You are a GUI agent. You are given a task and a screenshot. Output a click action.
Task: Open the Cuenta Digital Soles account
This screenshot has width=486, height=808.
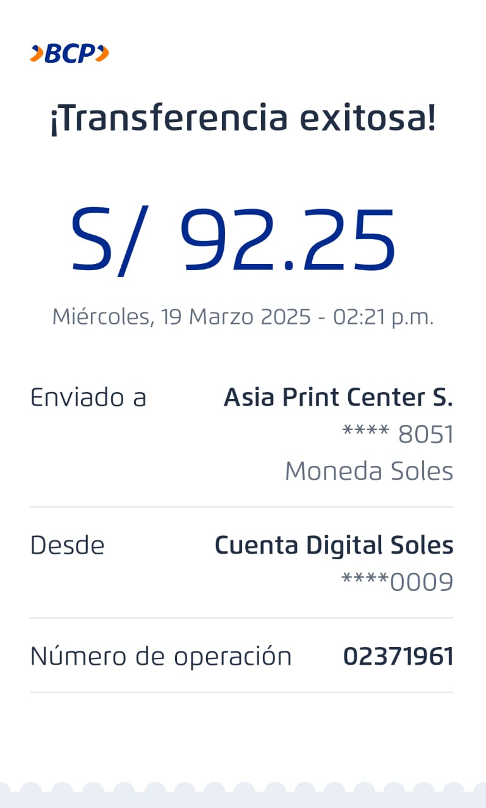pos(334,545)
